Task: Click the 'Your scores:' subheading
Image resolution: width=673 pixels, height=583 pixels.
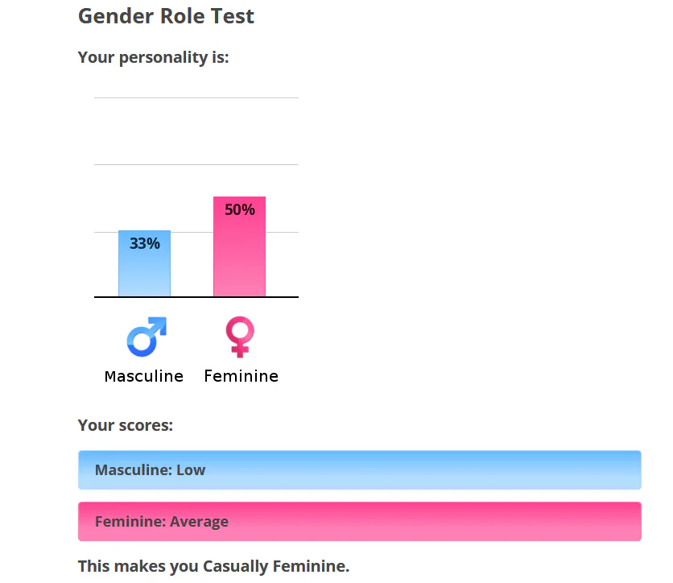Action: [126, 425]
